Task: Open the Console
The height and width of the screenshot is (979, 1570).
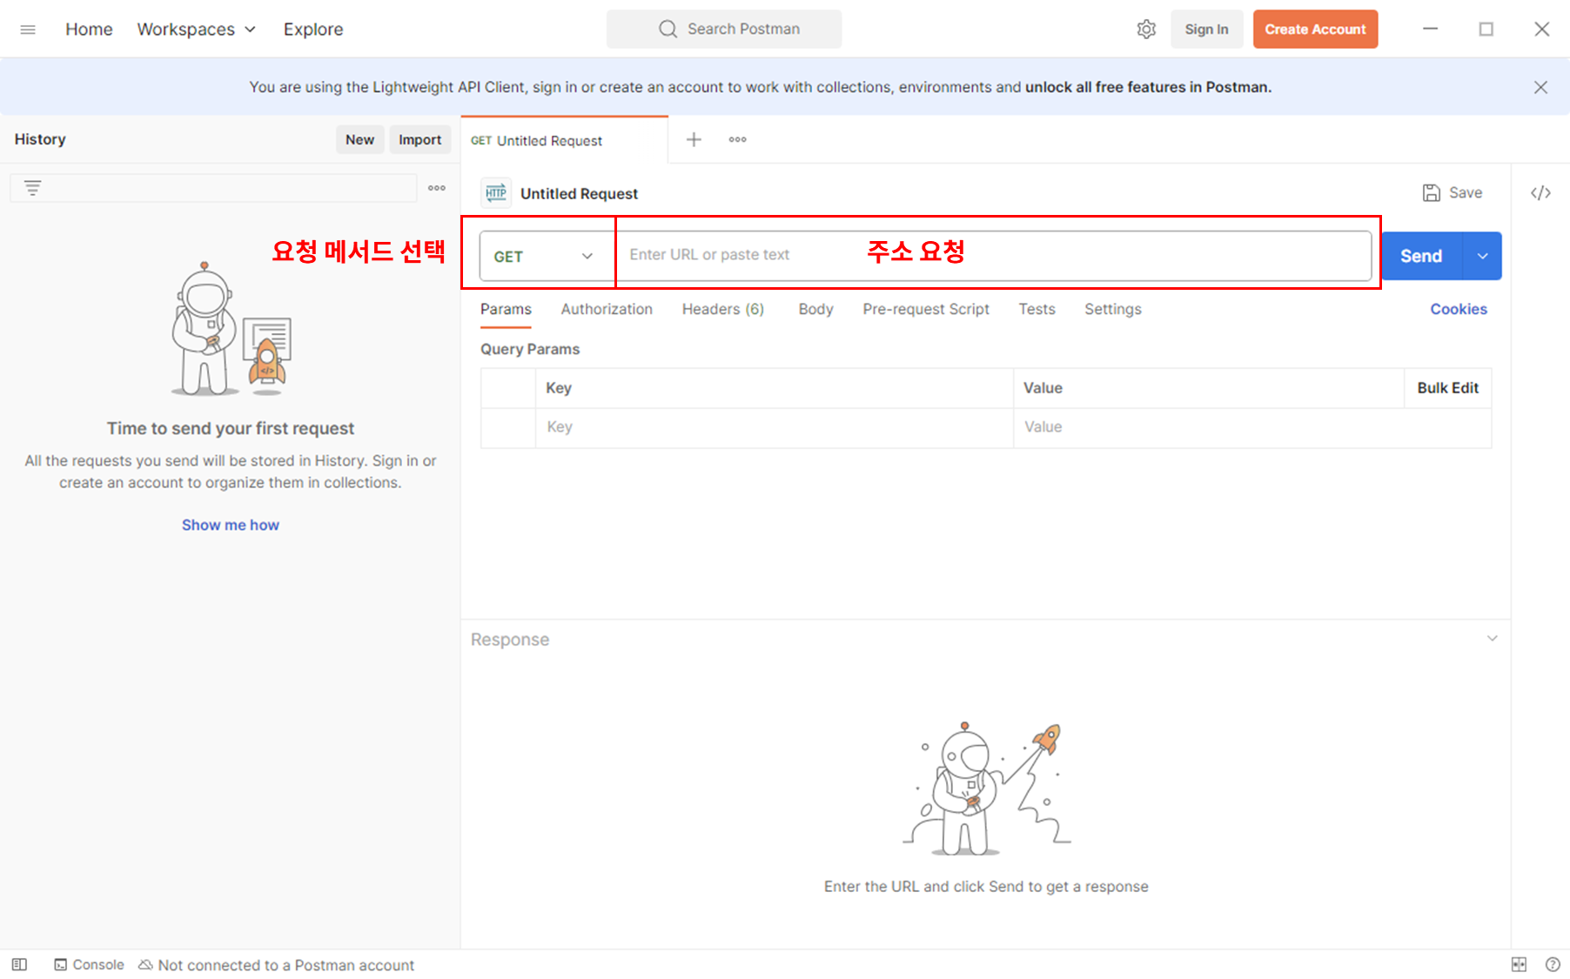Action: pyautogui.click(x=89, y=964)
